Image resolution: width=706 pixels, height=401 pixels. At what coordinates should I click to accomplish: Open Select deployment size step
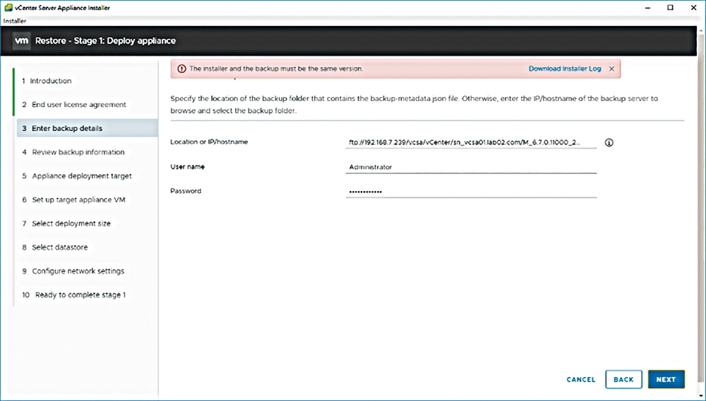[x=66, y=223]
